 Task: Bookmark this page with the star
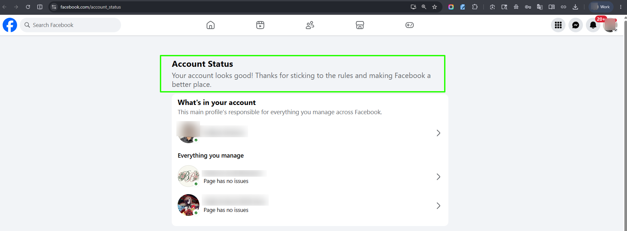(x=435, y=7)
